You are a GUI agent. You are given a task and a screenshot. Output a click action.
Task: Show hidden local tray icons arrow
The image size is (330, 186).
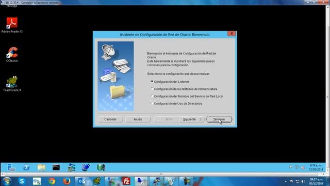(286, 181)
